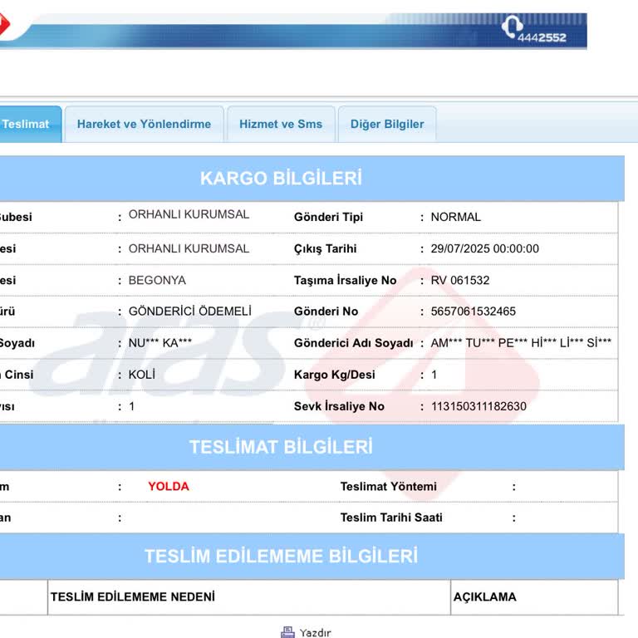Click the 4442552 phone number
The width and height of the screenshot is (638, 638).
(x=547, y=37)
